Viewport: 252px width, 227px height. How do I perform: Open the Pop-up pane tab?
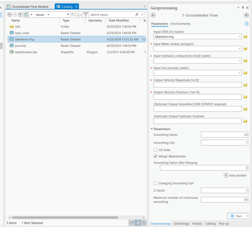(x=224, y=223)
